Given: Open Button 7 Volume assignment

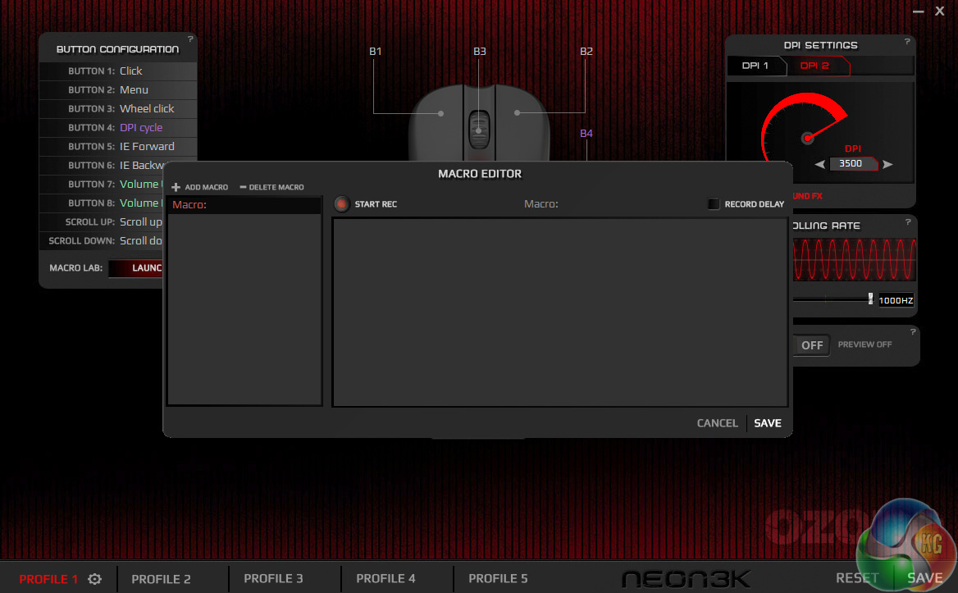Looking at the screenshot, I should [x=102, y=185].
